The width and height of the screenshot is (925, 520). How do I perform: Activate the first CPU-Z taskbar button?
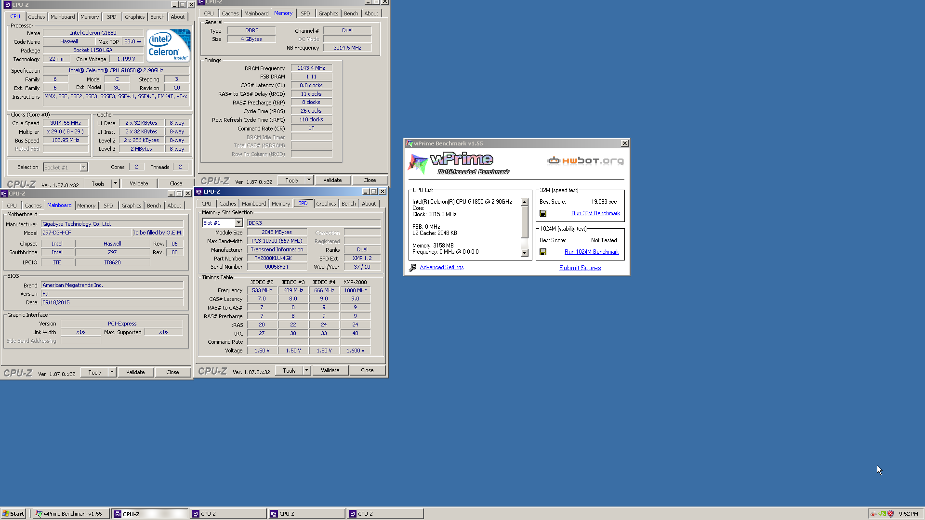pyautogui.click(x=150, y=514)
